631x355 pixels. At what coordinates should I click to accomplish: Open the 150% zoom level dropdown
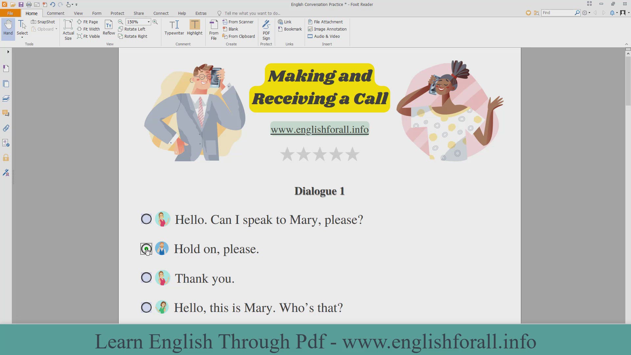[x=149, y=22]
